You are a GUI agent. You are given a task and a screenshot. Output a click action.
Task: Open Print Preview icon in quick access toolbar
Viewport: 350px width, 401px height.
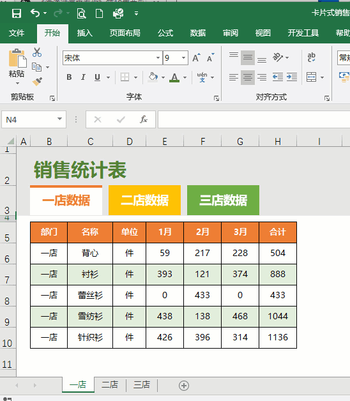point(81,13)
